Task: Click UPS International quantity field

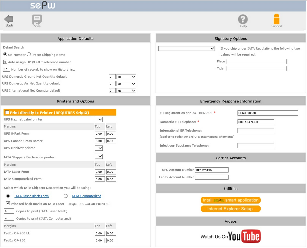Action: coord(112,91)
